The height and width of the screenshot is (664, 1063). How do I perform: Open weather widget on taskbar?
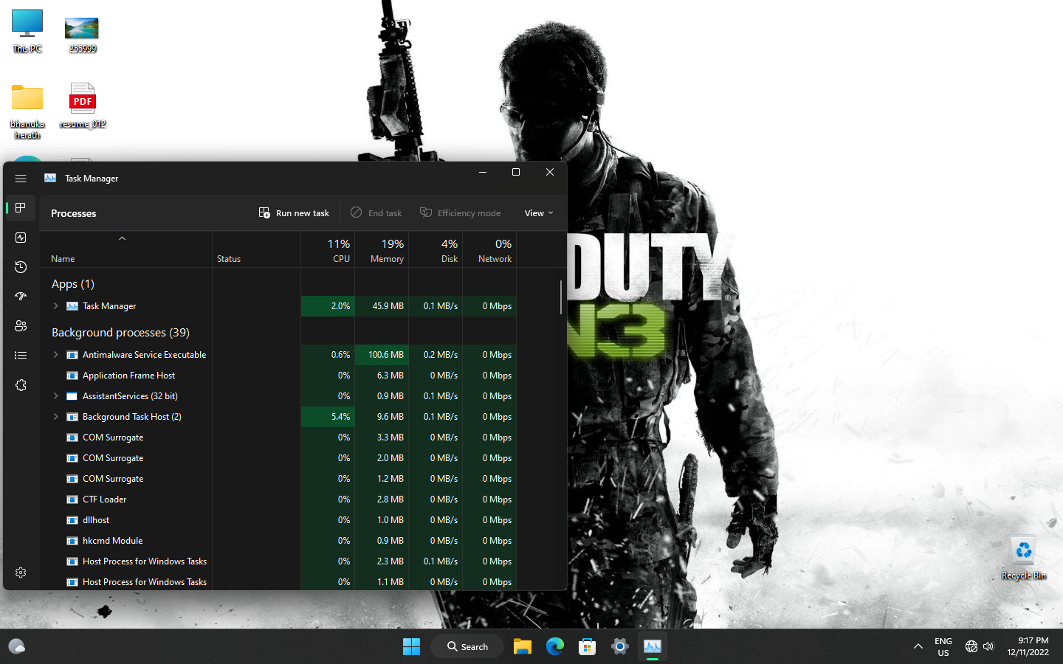(16, 646)
